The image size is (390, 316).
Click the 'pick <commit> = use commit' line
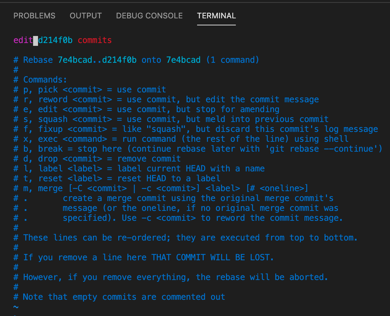(88, 90)
